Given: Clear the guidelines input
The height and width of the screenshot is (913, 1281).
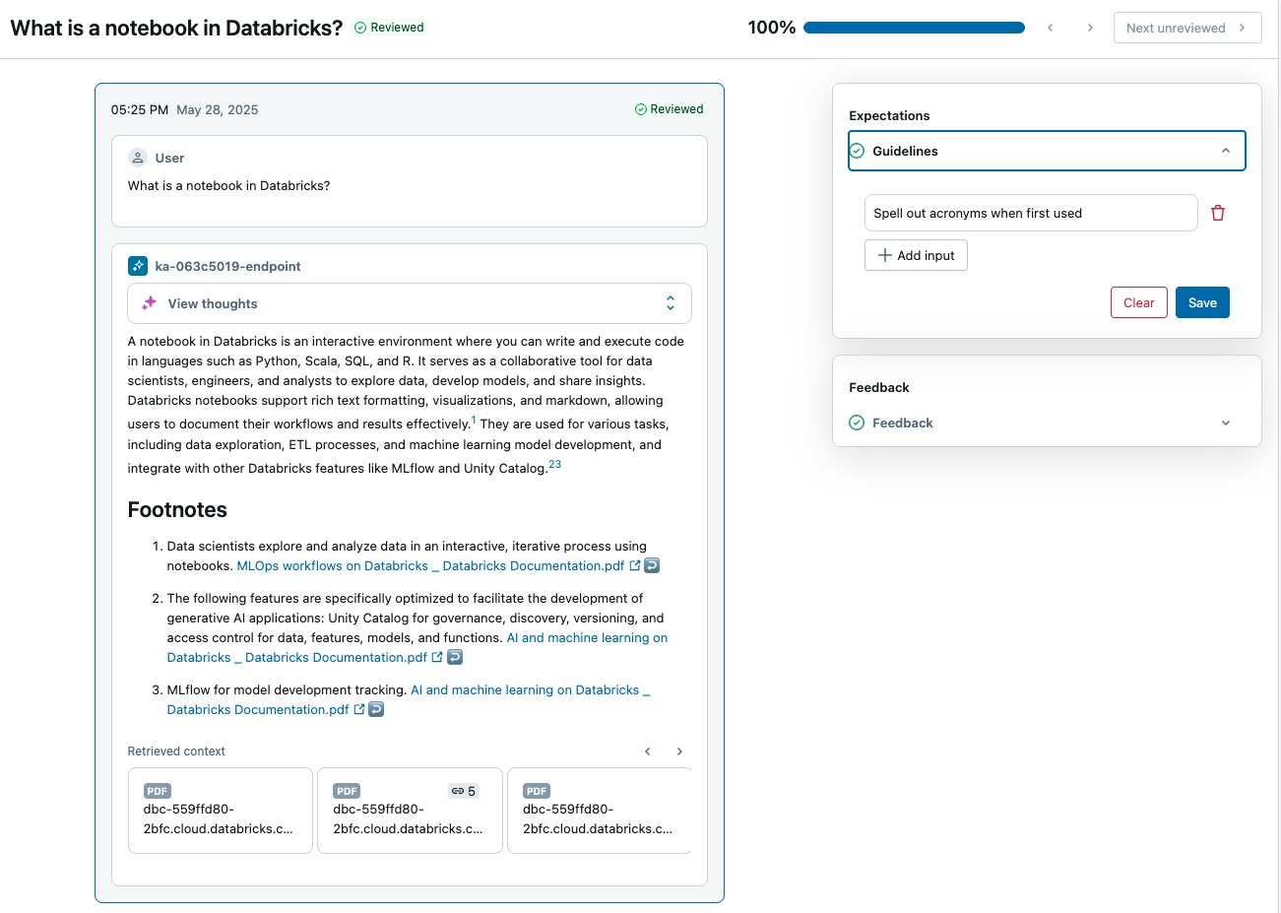Looking at the screenshot, I should tap(1138, 302).
